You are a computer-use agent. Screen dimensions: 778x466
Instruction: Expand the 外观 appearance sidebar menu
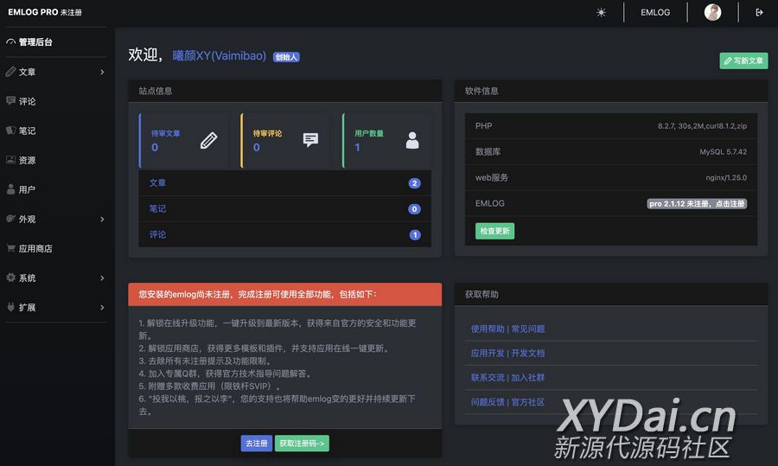click(55, 219)
